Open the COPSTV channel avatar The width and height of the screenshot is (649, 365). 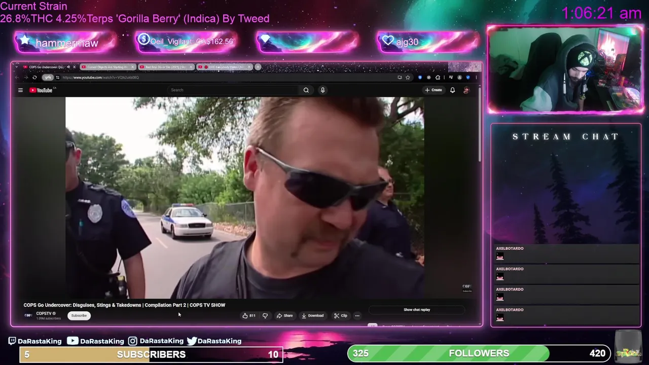pos(28,315)
